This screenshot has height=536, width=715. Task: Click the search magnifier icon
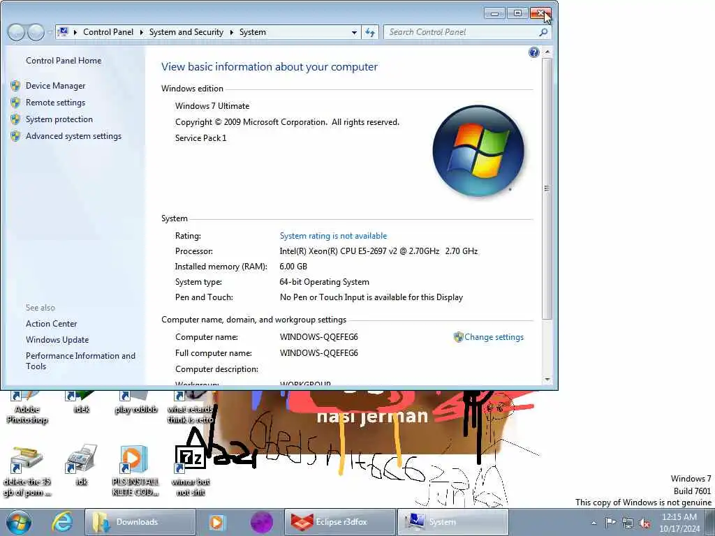tap(543, 32)
